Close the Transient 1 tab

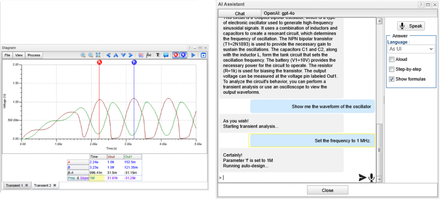pyautogui.click(x=27, y=185)
